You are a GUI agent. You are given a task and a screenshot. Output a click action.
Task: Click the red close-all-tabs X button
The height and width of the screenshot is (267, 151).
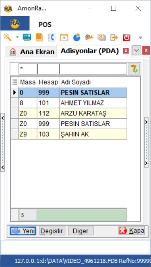(x=146, y=50)
